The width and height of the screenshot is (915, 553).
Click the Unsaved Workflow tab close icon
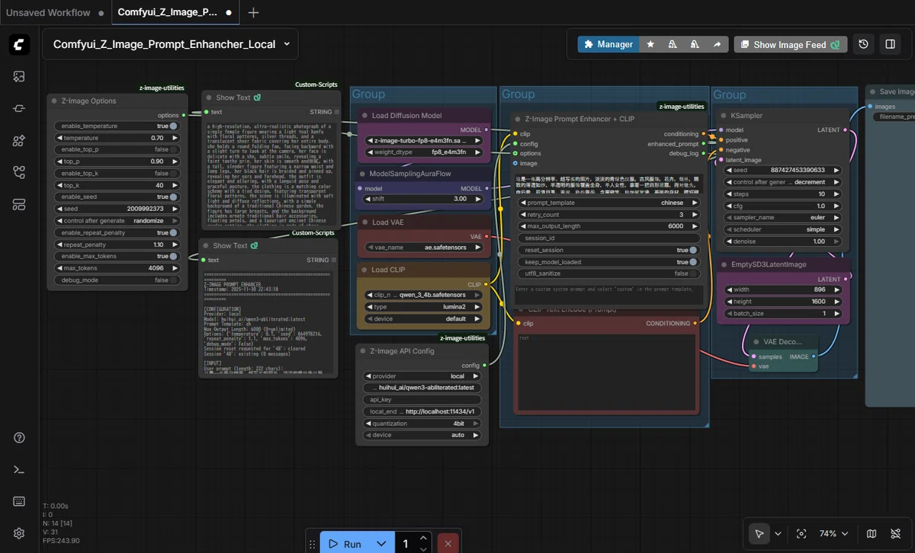(102, 12)
